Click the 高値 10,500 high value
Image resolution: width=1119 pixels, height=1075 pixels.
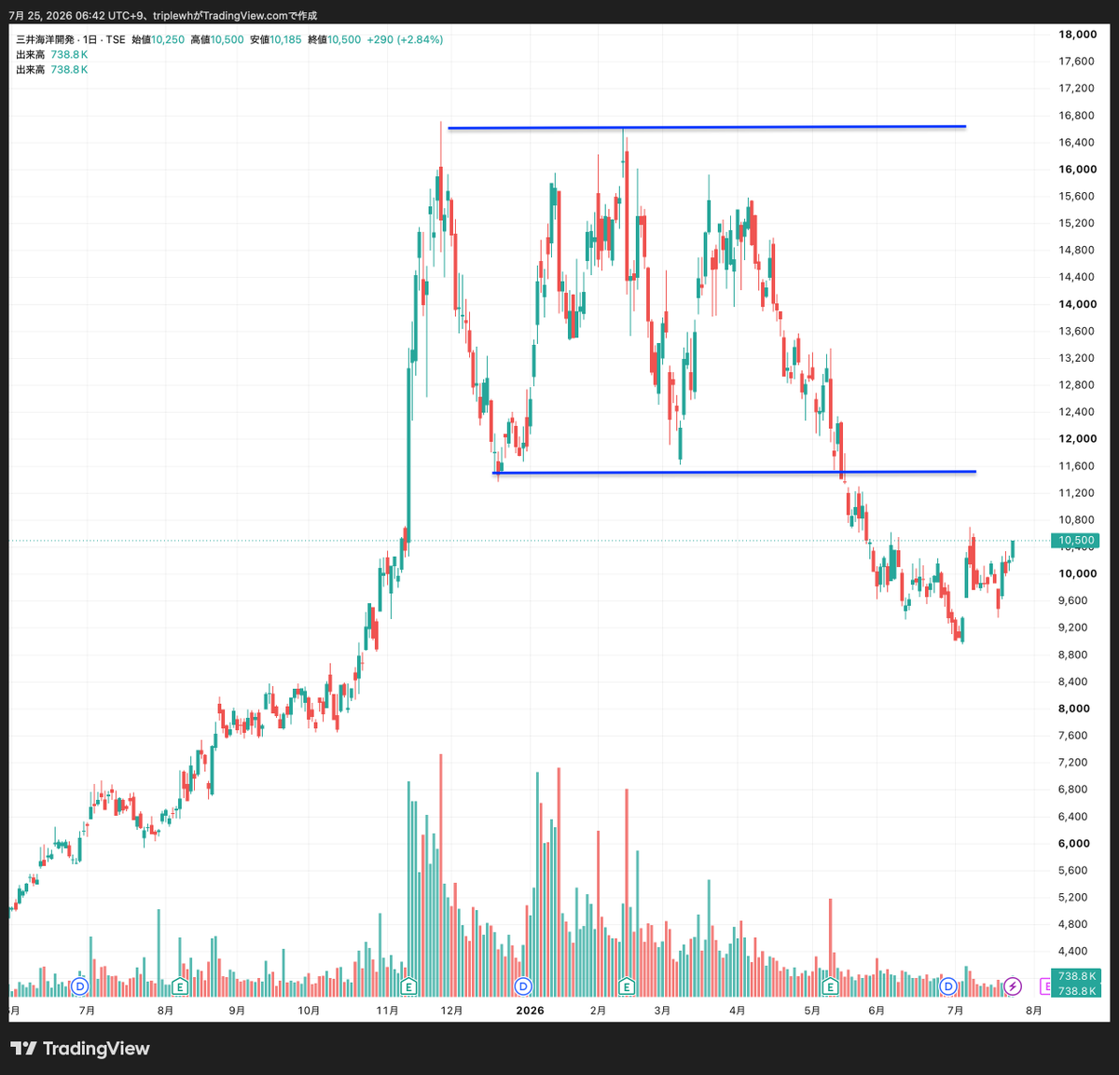click(x=217, y=40)
